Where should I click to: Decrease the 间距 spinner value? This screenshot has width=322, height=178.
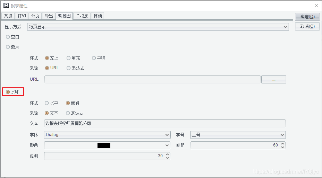pyautogui.click(x=282, y=147)
